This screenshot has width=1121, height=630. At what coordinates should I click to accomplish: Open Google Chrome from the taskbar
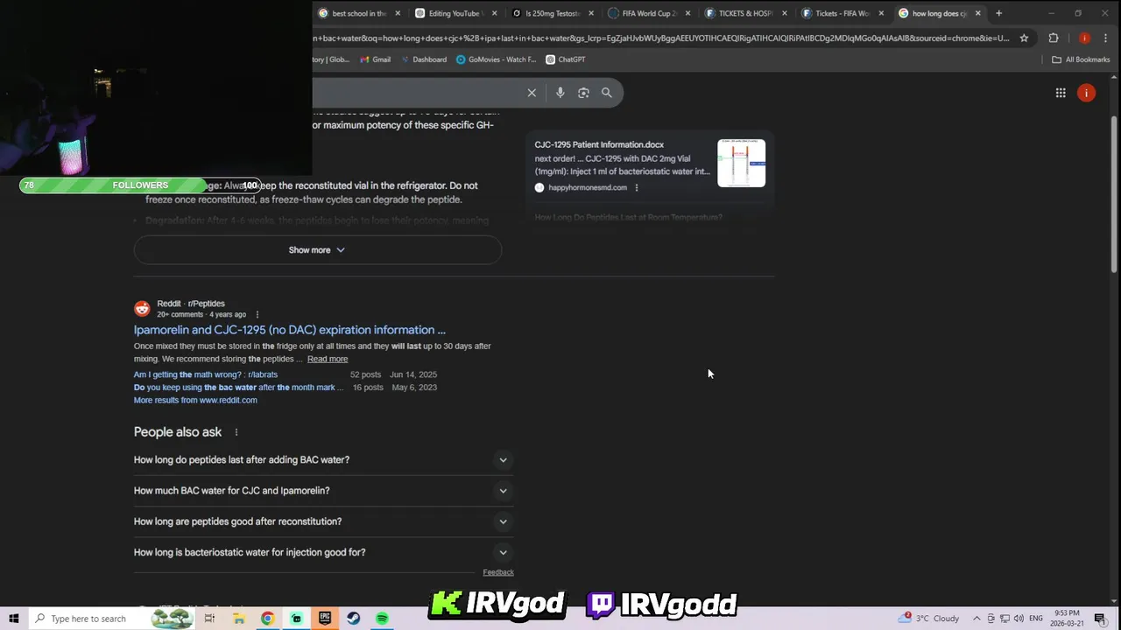coord(267,619)
